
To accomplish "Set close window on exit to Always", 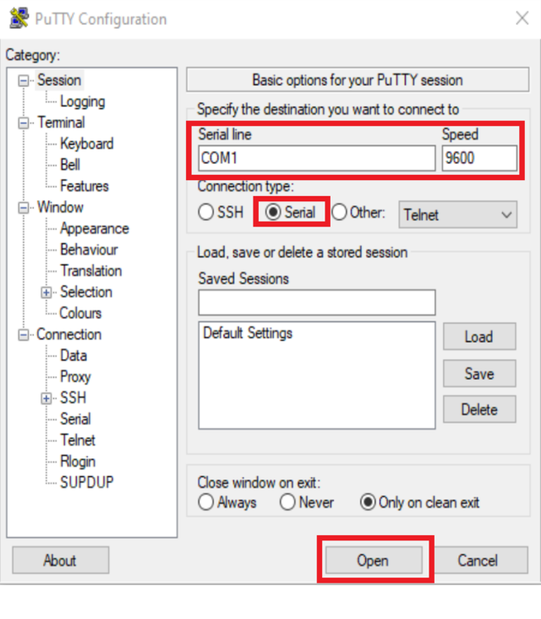I will (x=206, y=502).
